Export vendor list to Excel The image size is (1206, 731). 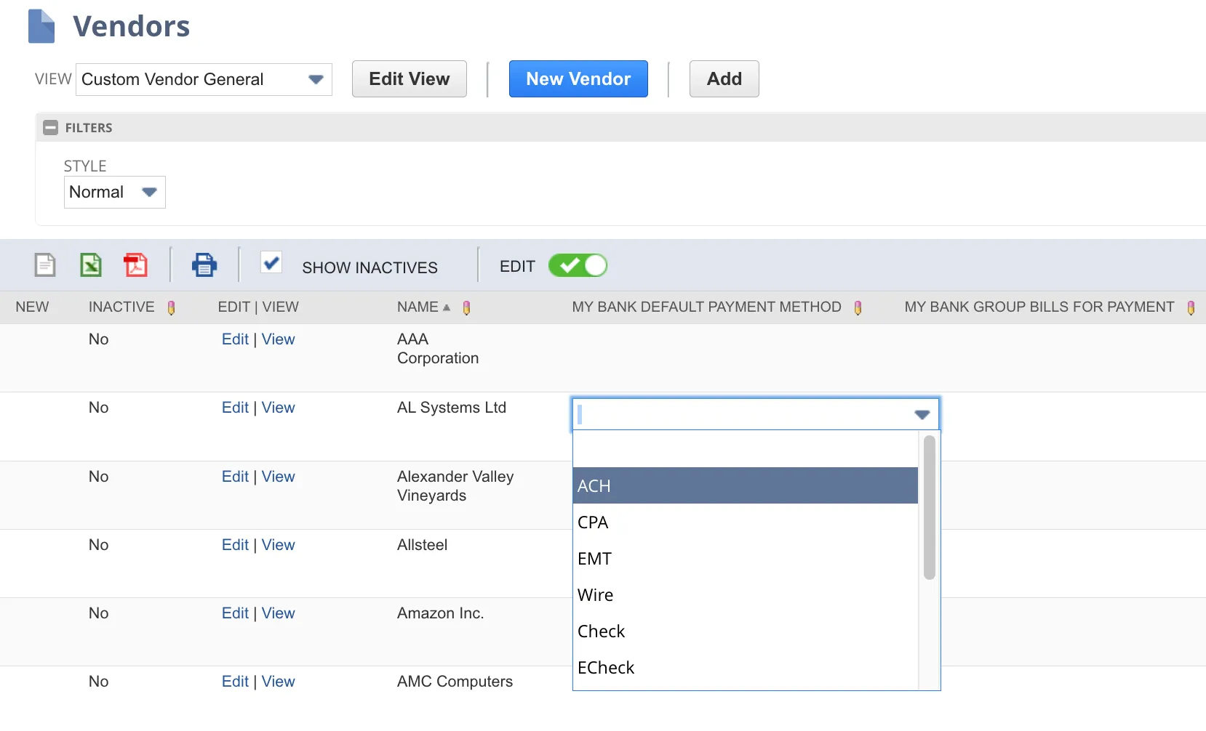pos(91,265)
